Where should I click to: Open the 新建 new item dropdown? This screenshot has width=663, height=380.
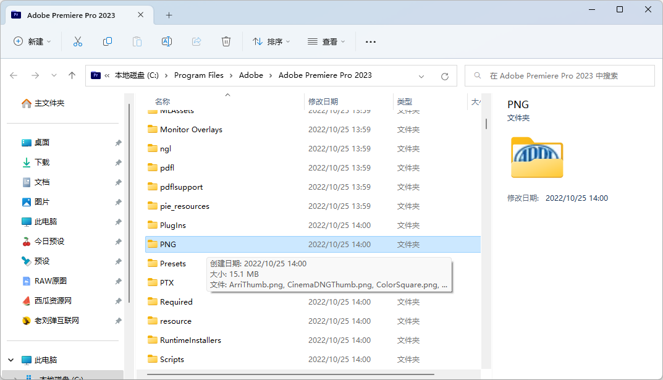pos(33,41)
